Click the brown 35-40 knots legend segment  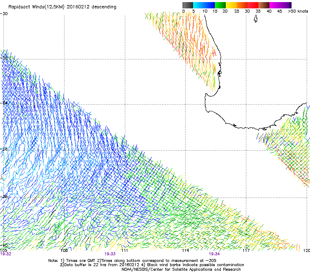tap(264, 5)
